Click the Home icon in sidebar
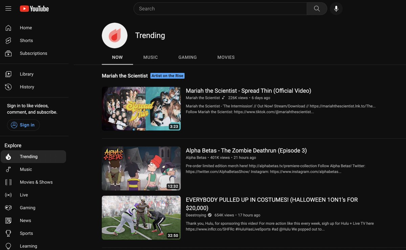Screen dimensions: 406x250 click(x=8, y=28)
